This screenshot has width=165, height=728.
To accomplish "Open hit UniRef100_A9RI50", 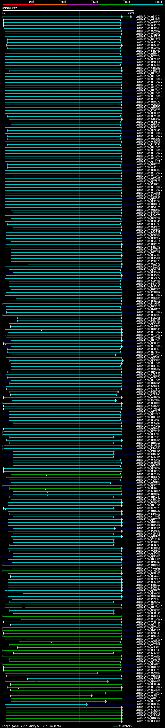I will pyautogui.click(x=148, y=22).
